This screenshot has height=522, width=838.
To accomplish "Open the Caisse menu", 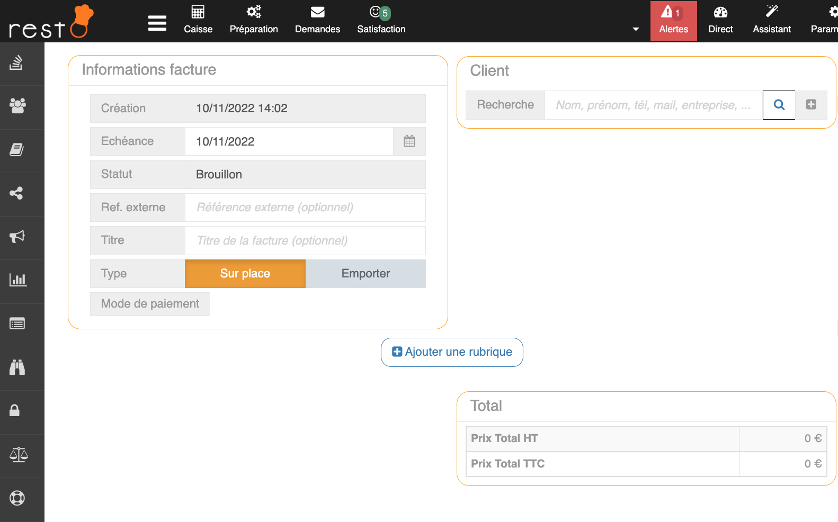I will (198, 21).
